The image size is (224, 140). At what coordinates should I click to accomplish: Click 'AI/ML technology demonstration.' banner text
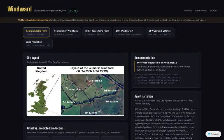[x=34, y=20]
